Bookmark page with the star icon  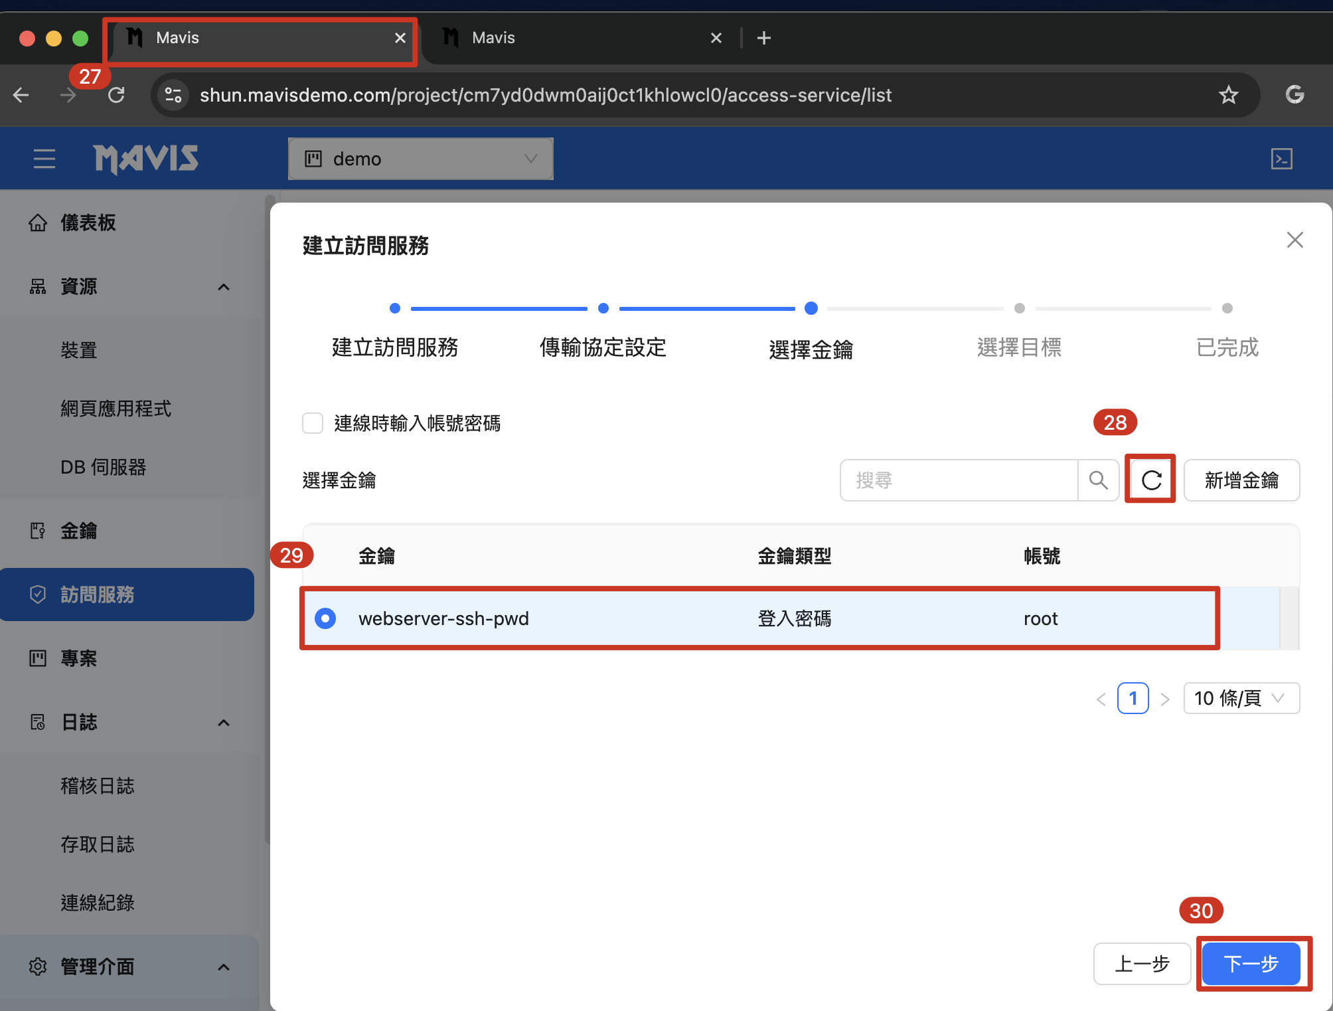tap(1228, 95)
